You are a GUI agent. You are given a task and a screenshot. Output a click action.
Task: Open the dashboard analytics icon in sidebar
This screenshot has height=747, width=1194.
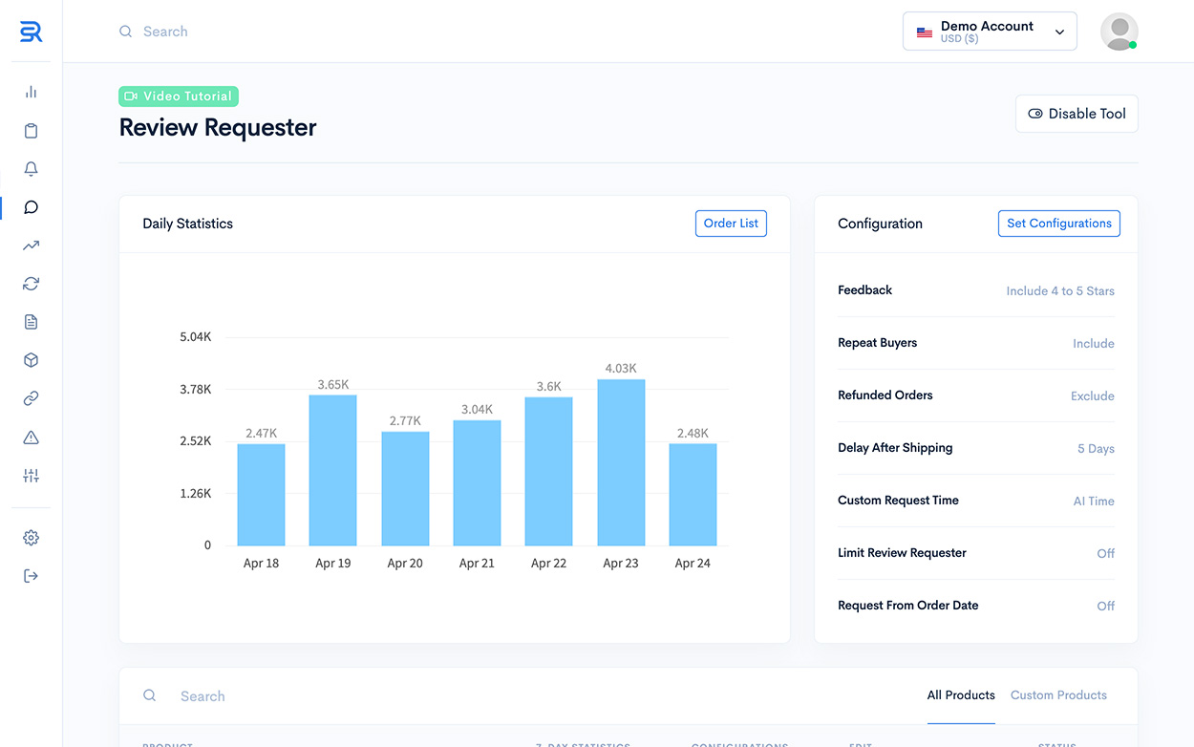(31, 92)
